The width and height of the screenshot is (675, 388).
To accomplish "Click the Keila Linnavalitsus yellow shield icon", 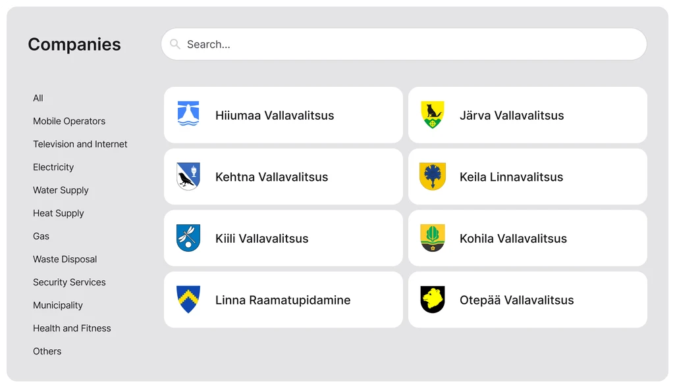I will coord(432,176).
